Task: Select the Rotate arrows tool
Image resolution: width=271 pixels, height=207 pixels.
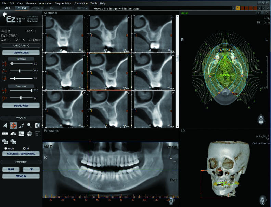Action: pos(22,126)
